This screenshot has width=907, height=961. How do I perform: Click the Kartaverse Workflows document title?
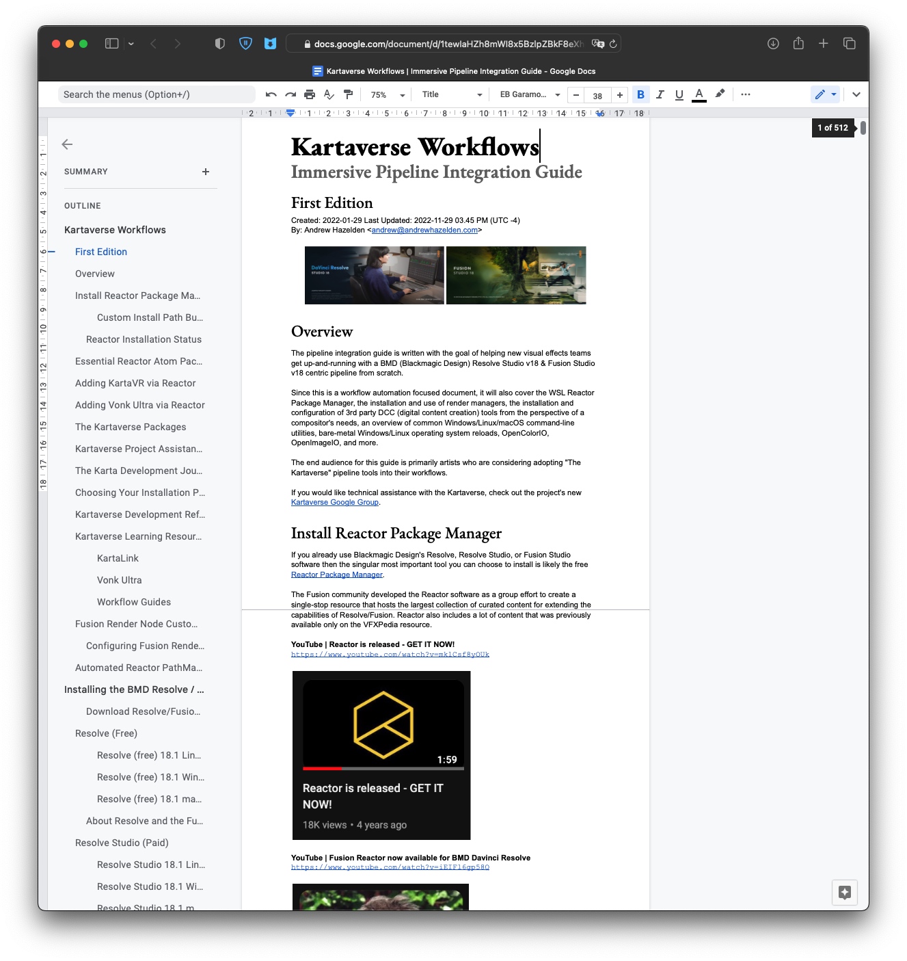[415, 147]
